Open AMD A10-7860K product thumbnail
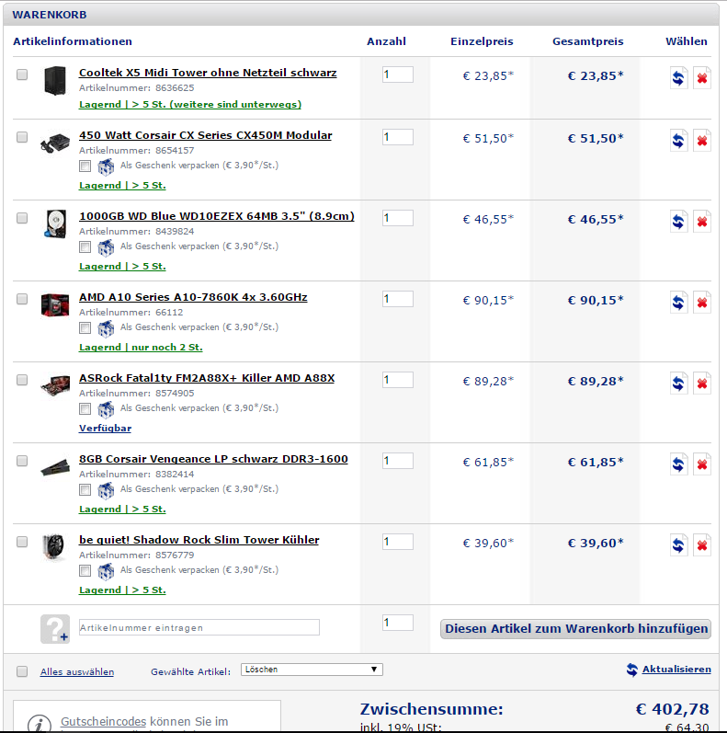Image resolution: width=727 pixels, height=733 pixels. [x=54, y=304]
